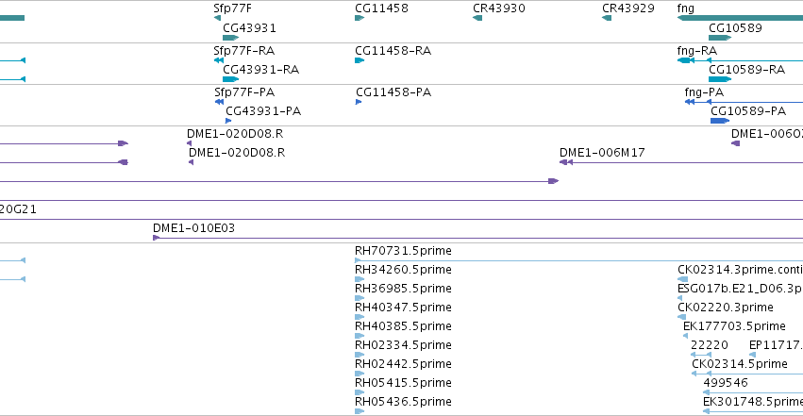Select the RH34260.5prime EST label
The height and width of the screenshot is (416, 803).
pos(403,270)
